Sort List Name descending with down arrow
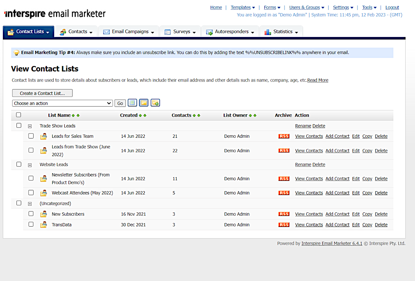Image resolution: width=415 pixels, height=281 pixels. [78, 115]
